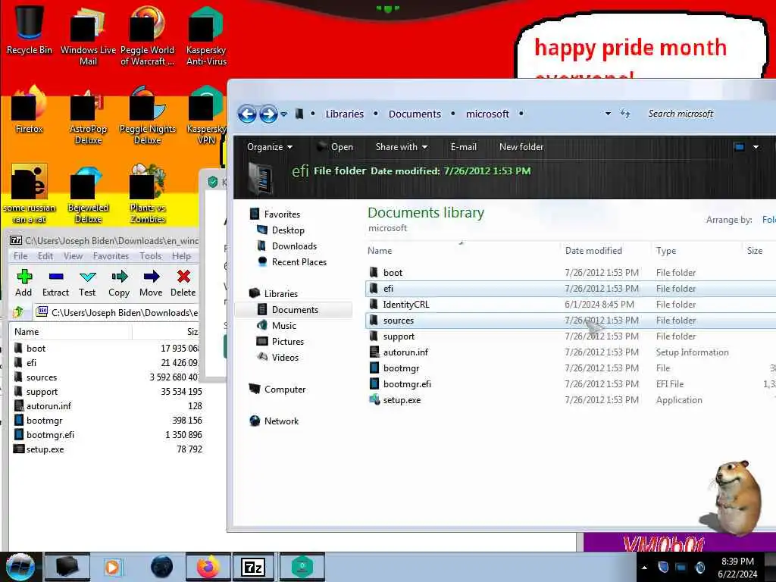Open the Recycle Bin desktop icon
This screenshot has width=776, height=582.
(30, 30)
